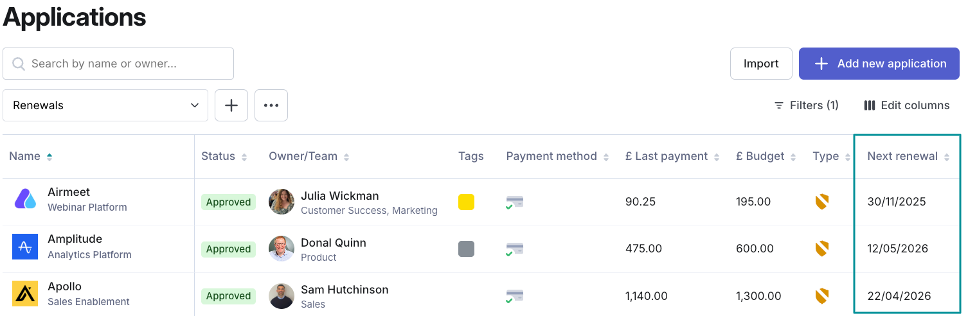Click the plus icon beside Renewals dropdown
The image size is (968, 316).
click(x=231, y=105)
